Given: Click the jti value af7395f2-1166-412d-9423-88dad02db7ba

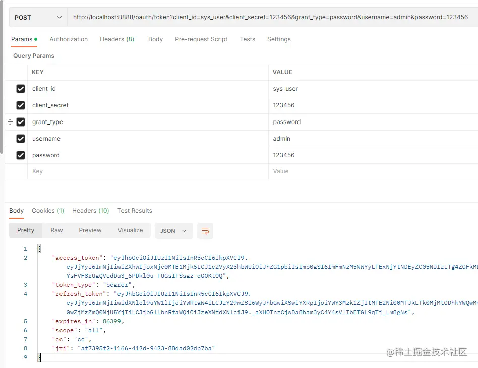Looking at the screenshot, I should click(146, 348).
